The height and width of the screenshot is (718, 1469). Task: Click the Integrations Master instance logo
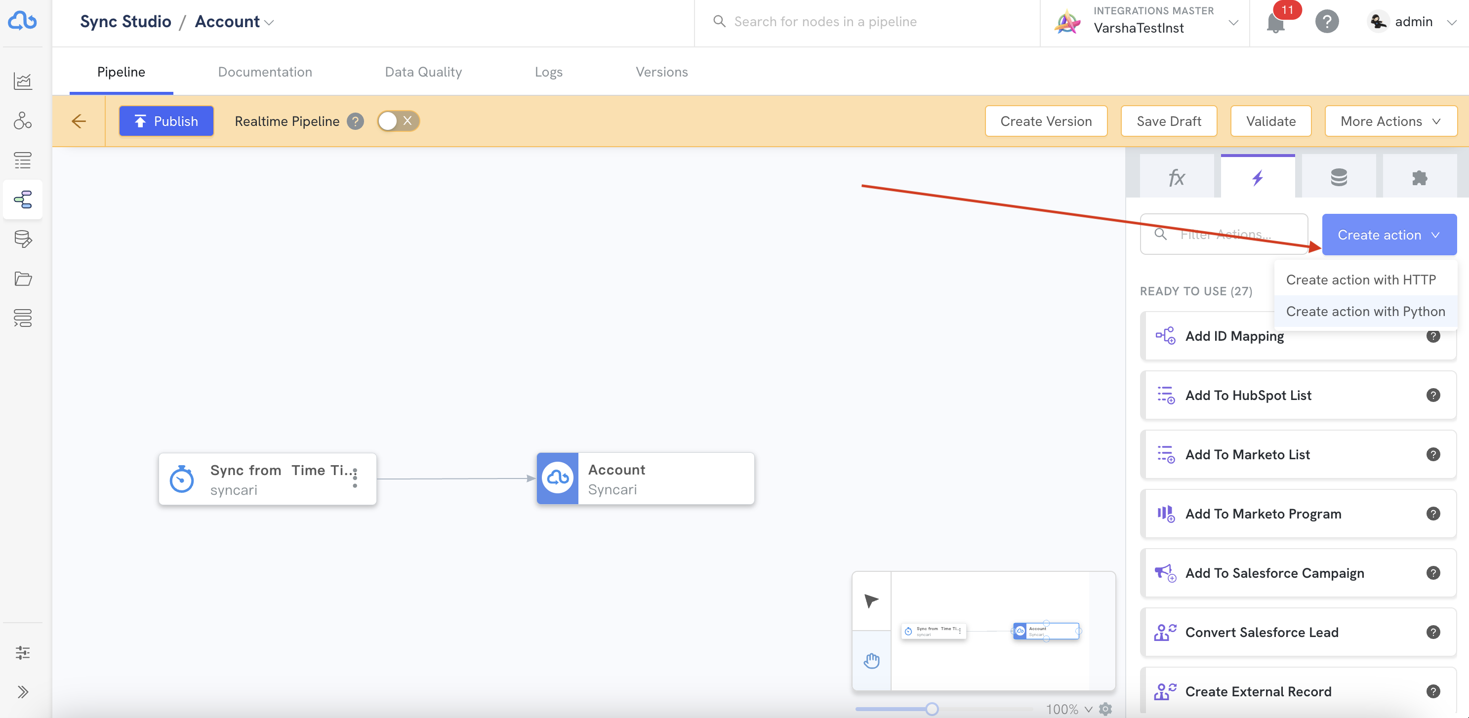point(1068,22)
